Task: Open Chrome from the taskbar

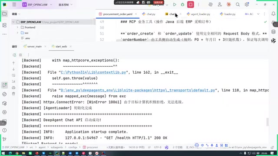Action: 17,153
